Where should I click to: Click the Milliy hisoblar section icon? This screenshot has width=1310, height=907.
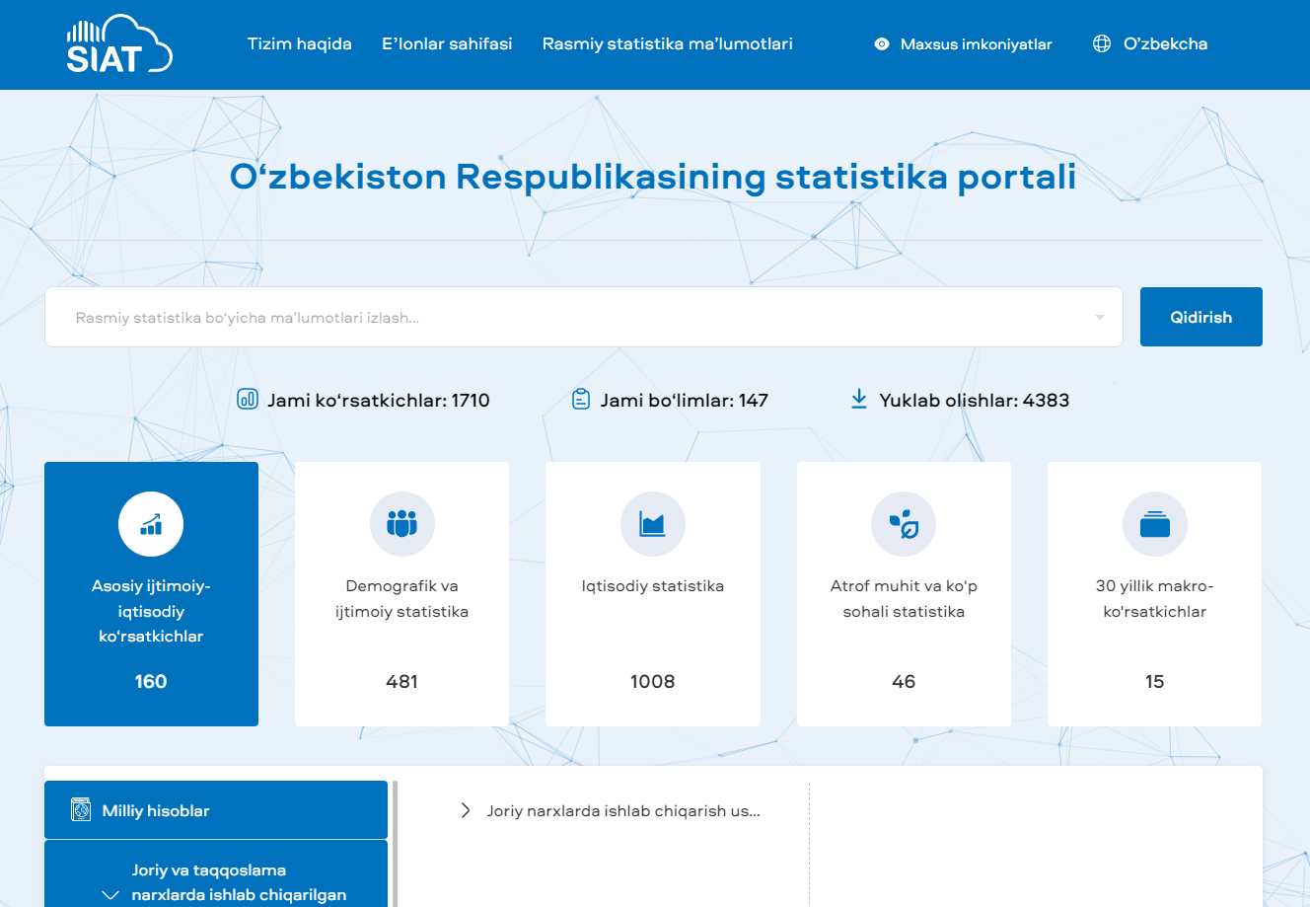[x=81, y=810]
